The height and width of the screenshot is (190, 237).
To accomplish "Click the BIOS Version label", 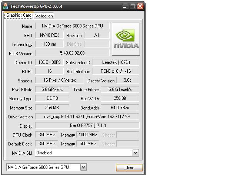I will click(21, 54).
